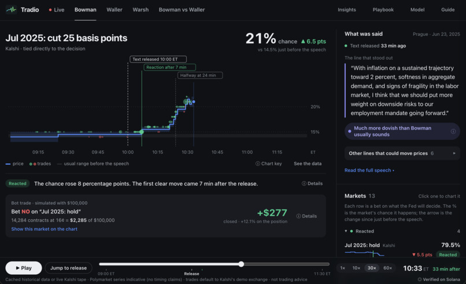
Task: Open Chart key info icon
Action: coord(258,164)
